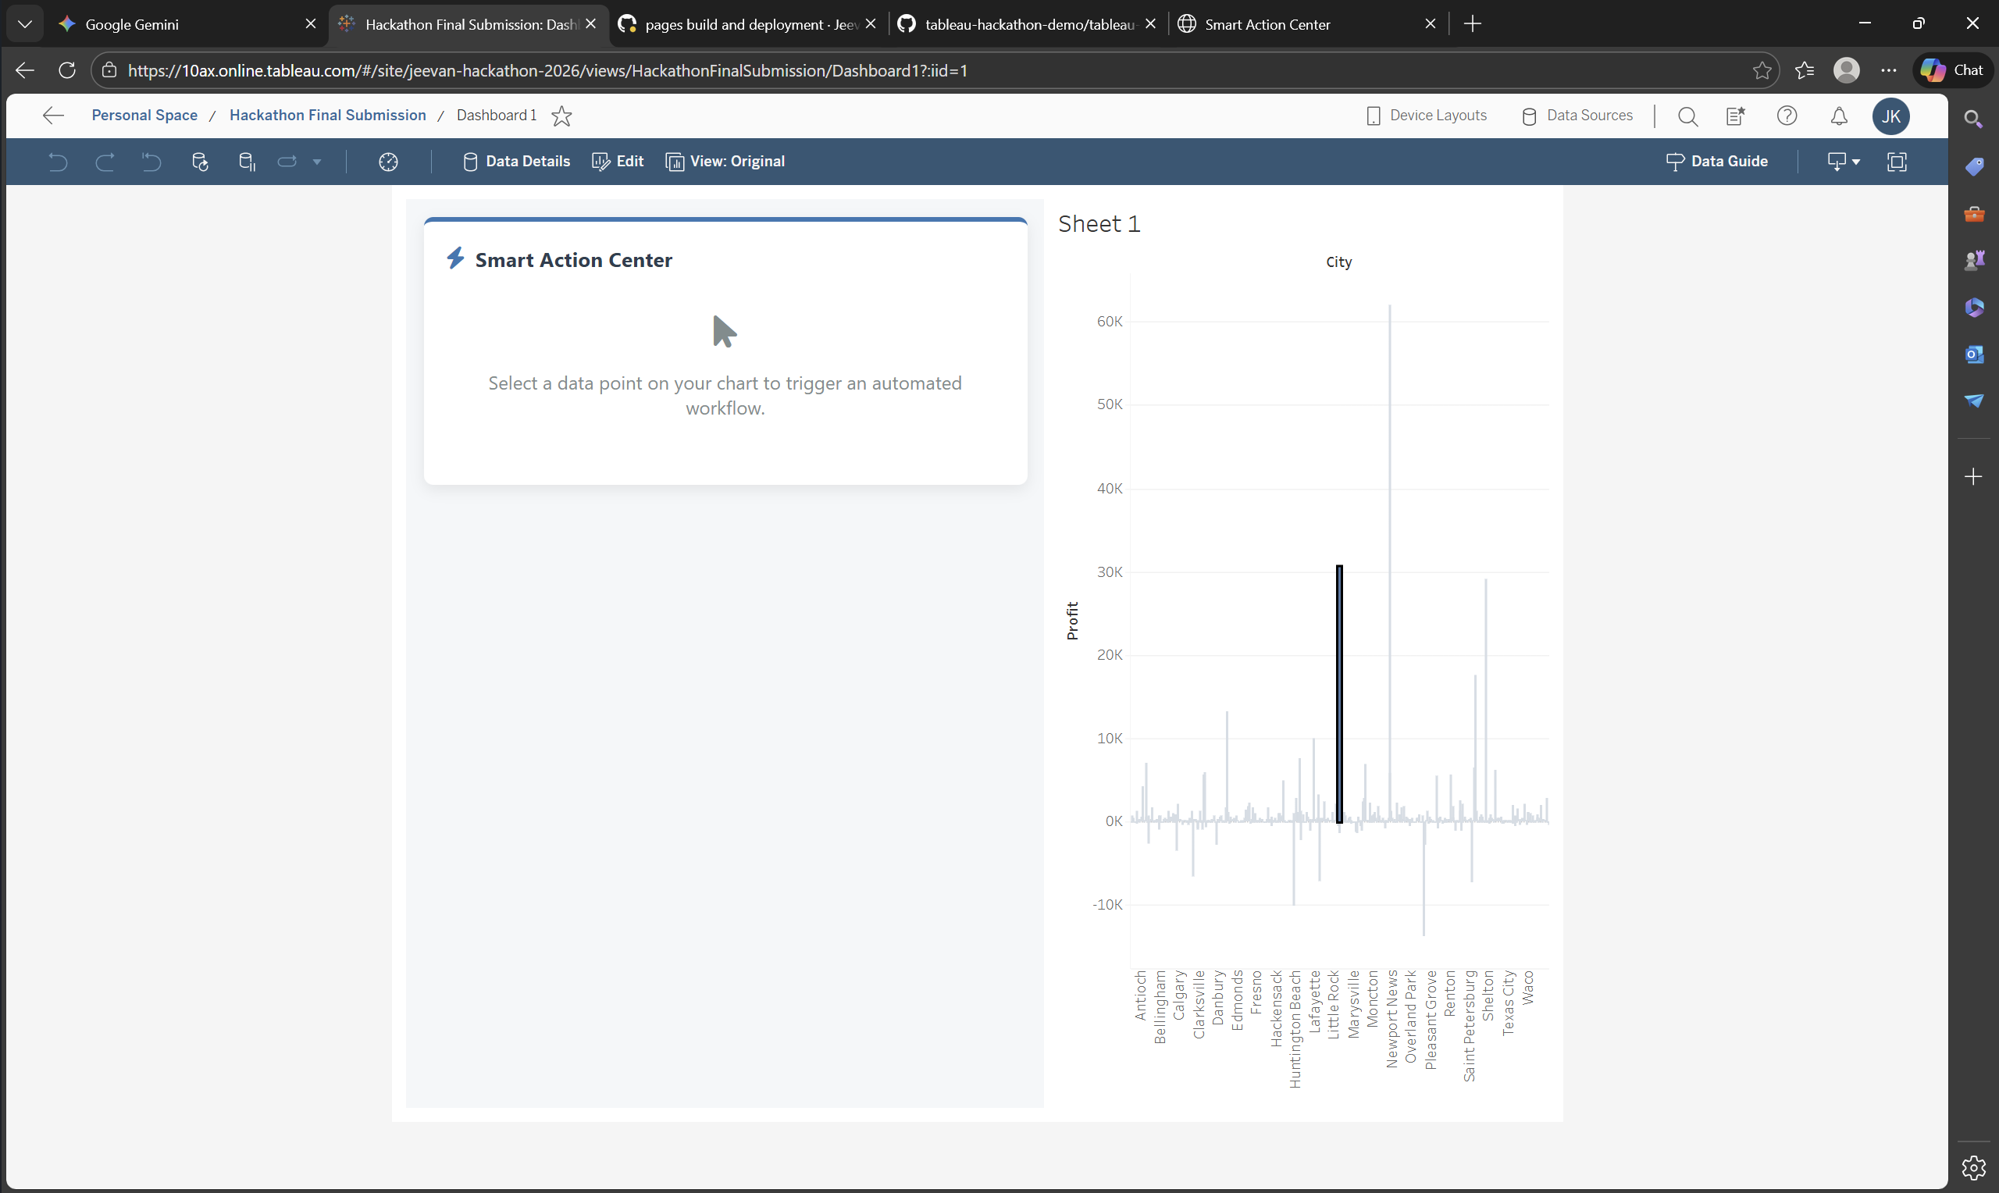Open the replay dropdown arrow
Viewport: 1999px width, 1193px height.
(x=317, y=162)
